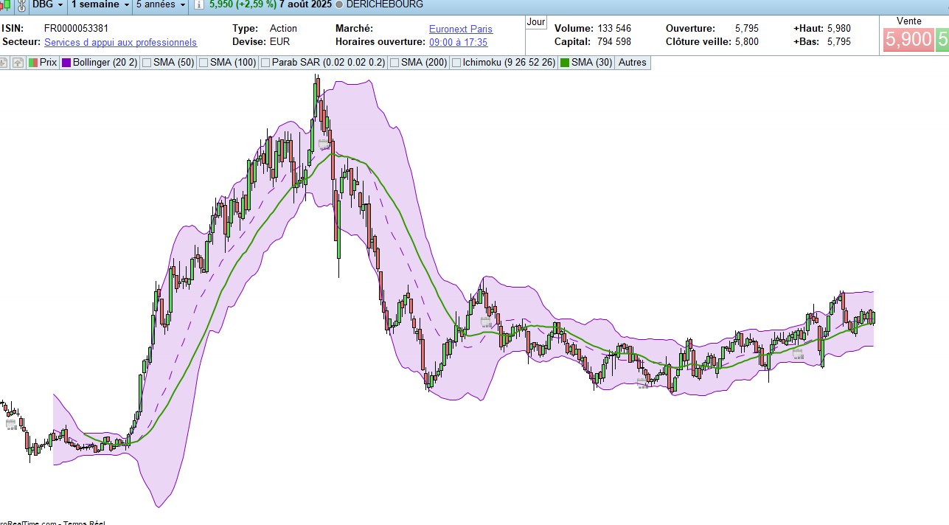Click the drawing tools icon beside DBG
Image resolution: width=949 pixels, height=525 pixels.
[x=21, y=4]
